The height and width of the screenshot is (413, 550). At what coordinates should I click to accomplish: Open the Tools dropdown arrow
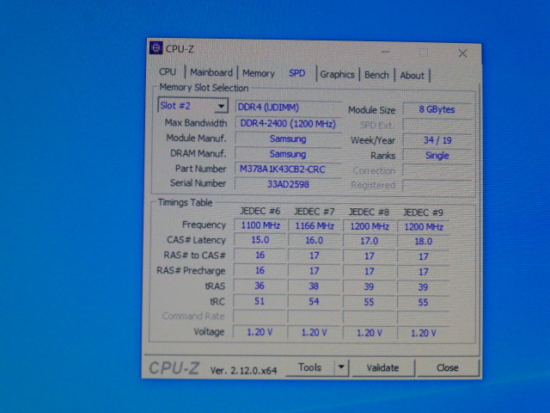pos(341,367)
